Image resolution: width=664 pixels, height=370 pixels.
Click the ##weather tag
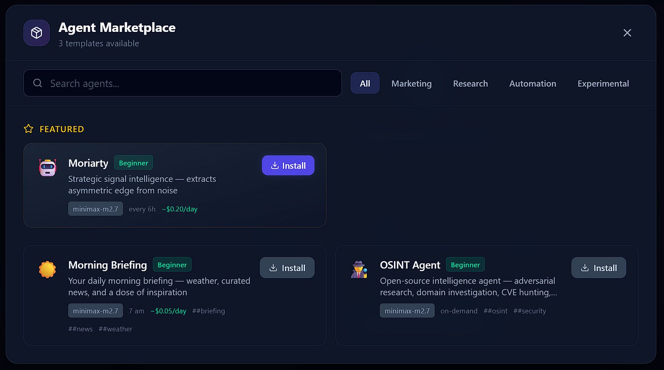click(115, 329)
